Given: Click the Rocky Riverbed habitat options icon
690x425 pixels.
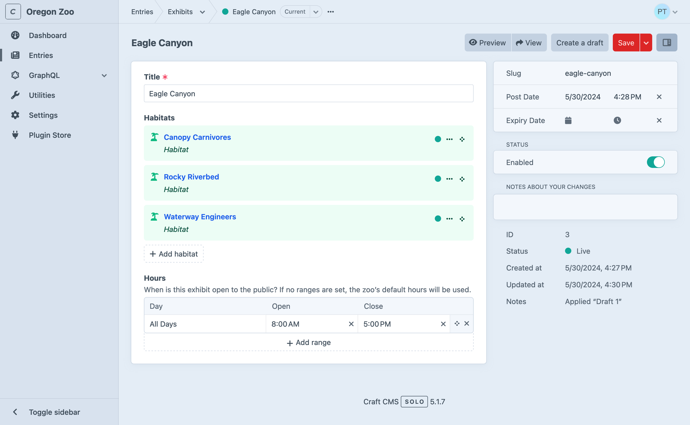Looking at the screenshot, I should [449, 179].
